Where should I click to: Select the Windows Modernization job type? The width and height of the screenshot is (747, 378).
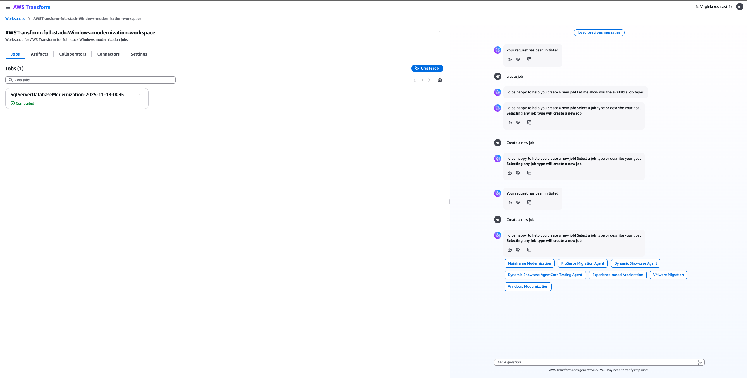pos(528,287)
